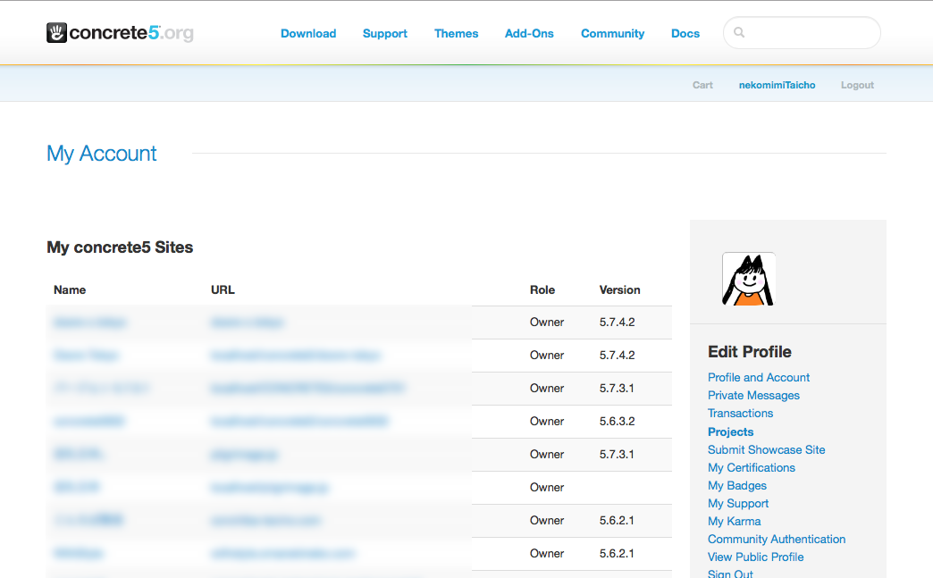Image resolution: width=933 pixels, height=578 pixels.
Task: Click the search magnifier icon
Action: [x=739, y=33]
